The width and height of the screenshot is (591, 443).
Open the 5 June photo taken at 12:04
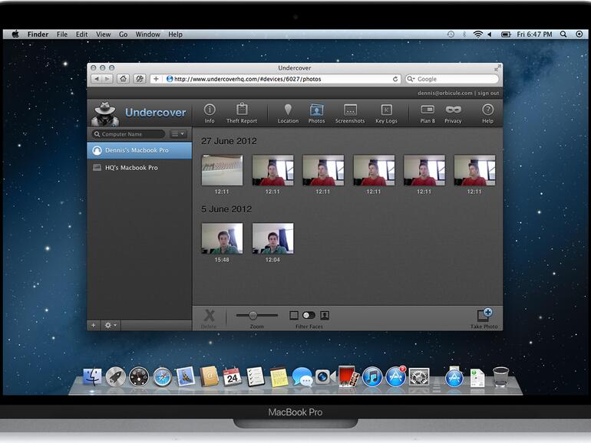pyautogui.click(x=272, y=238)
